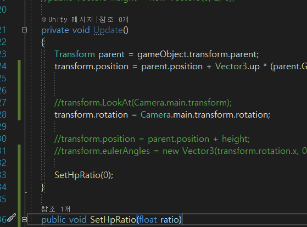The width and height of the screenshot is (307, 227).
Task: Collapse the Update method outline box
Action: tap(24, 30)
